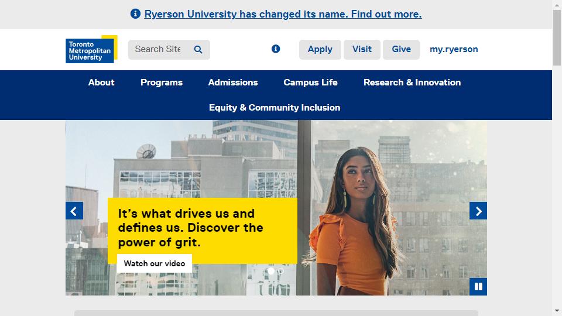This screenshot has width=562, height=316.
Task: Open the About menu
Action: click(101, 83)
